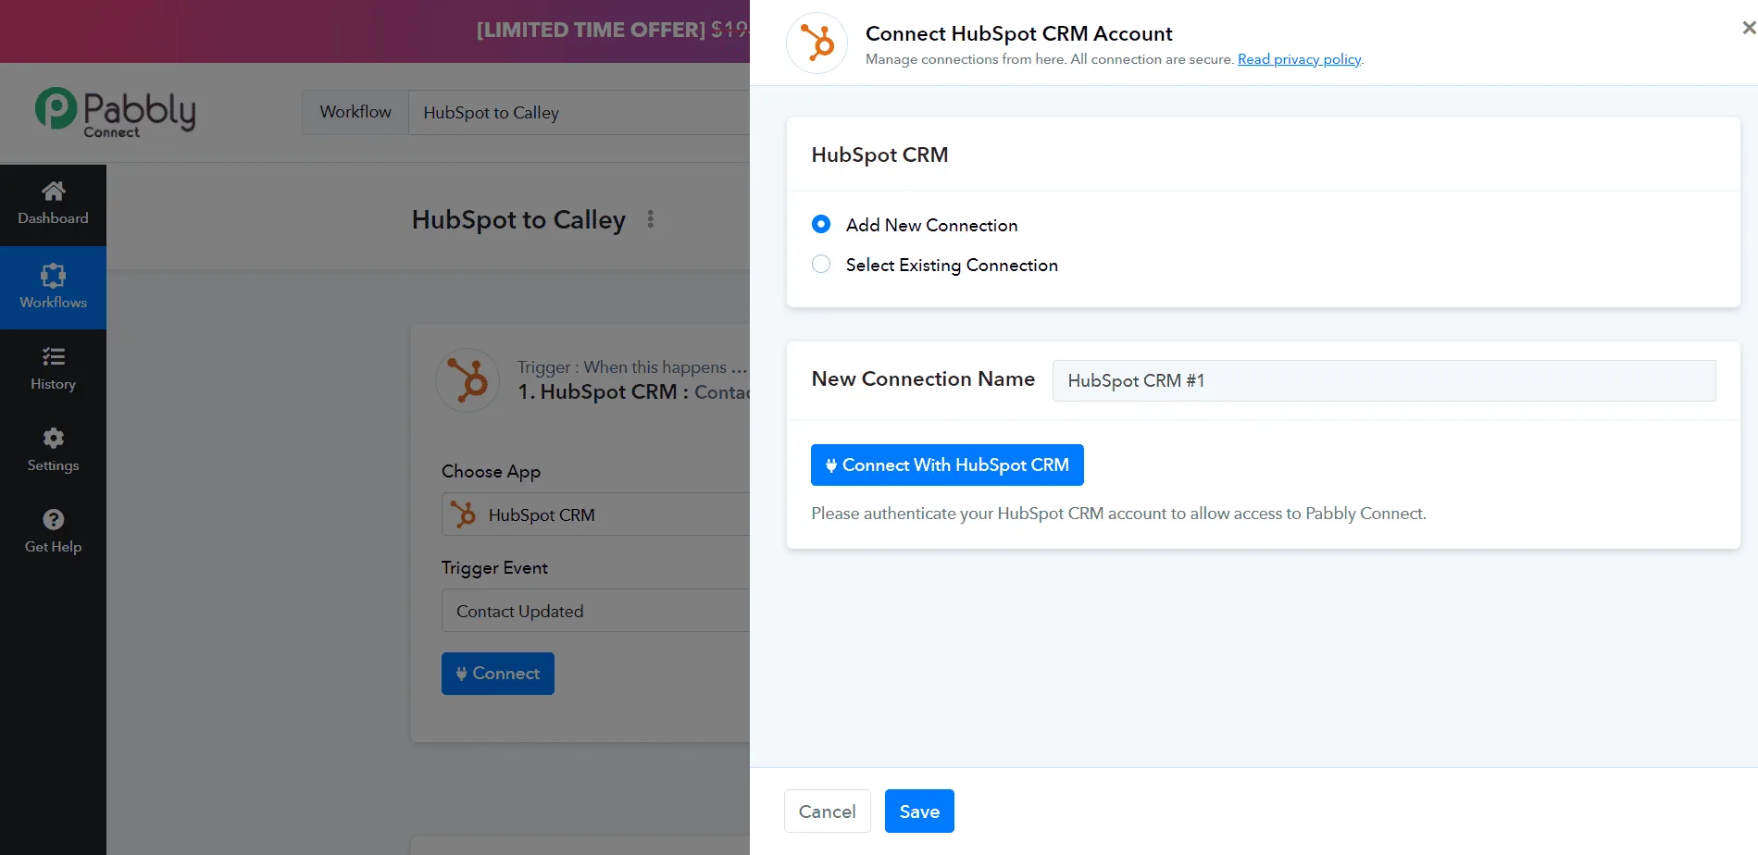
Task: Open History list icon in sidebar
Action: (x=53, y=356)
